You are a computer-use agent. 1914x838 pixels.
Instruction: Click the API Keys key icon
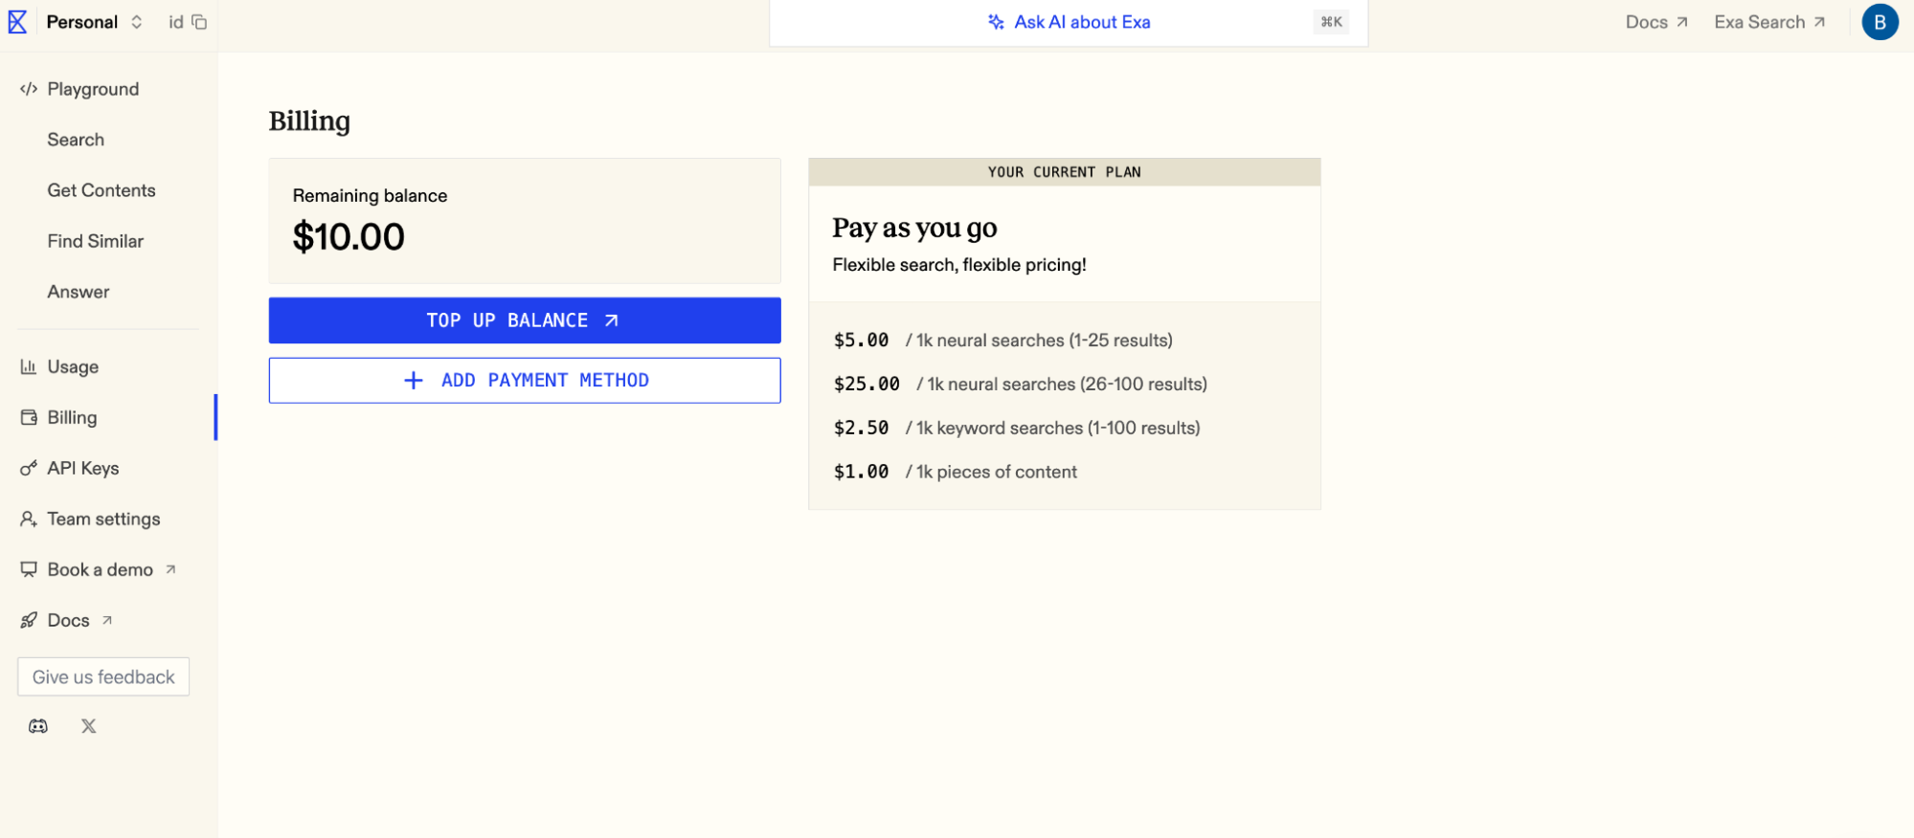pyautogui.click(x=29, y=468)
